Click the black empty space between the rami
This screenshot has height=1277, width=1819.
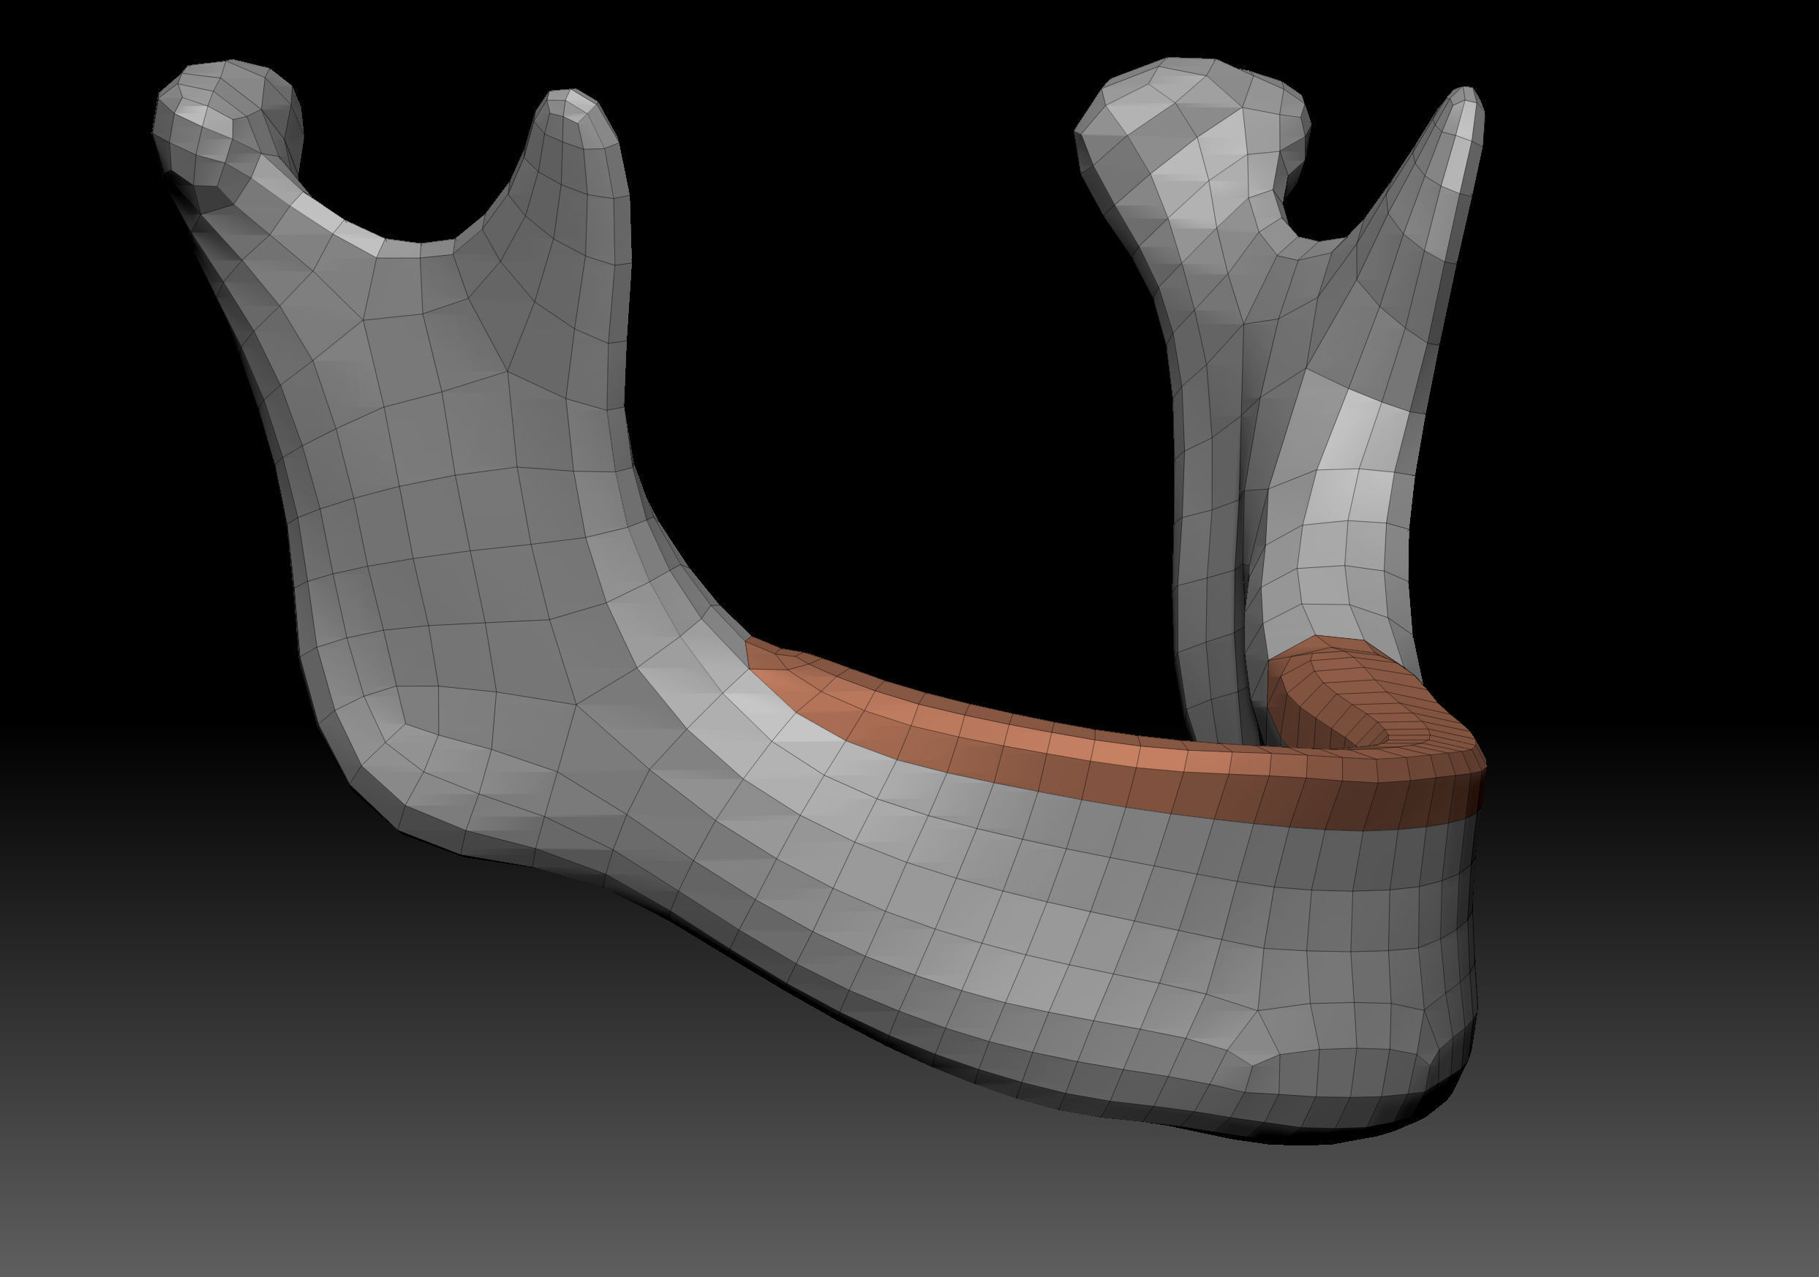(872, 356)
